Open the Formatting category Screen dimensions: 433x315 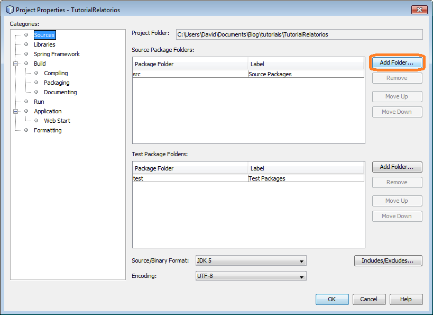click(x=48, y=130)
